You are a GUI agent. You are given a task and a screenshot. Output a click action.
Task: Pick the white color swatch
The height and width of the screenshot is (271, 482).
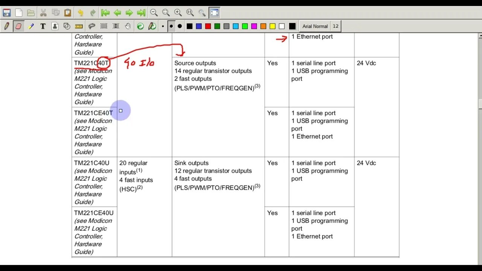point(282,26)
